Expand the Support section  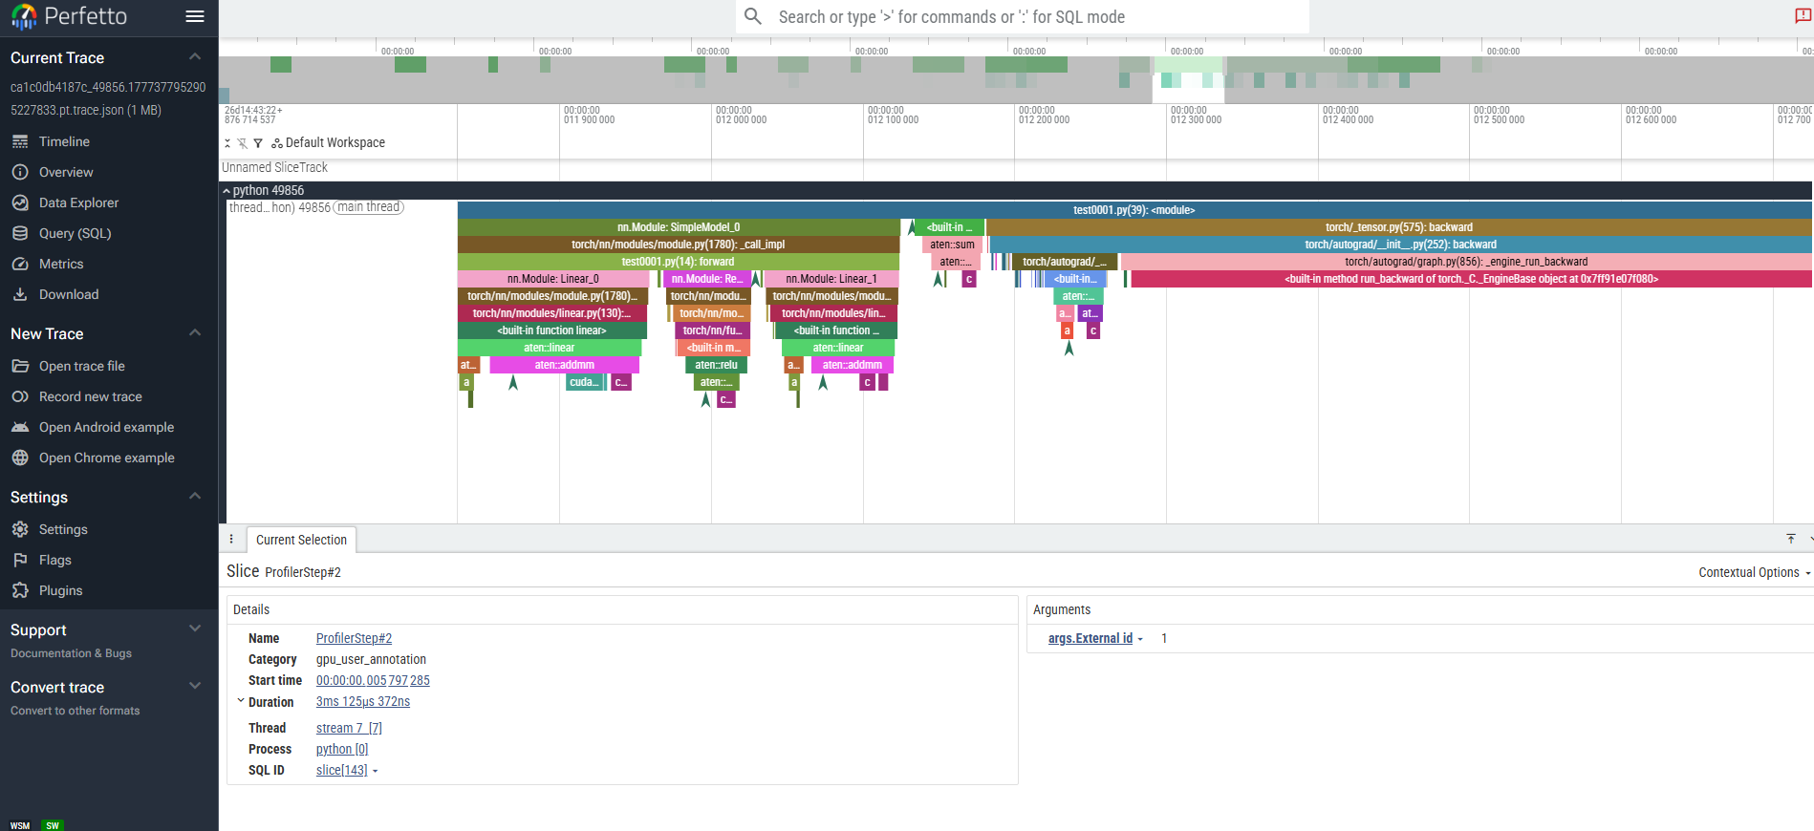point(195,629)
